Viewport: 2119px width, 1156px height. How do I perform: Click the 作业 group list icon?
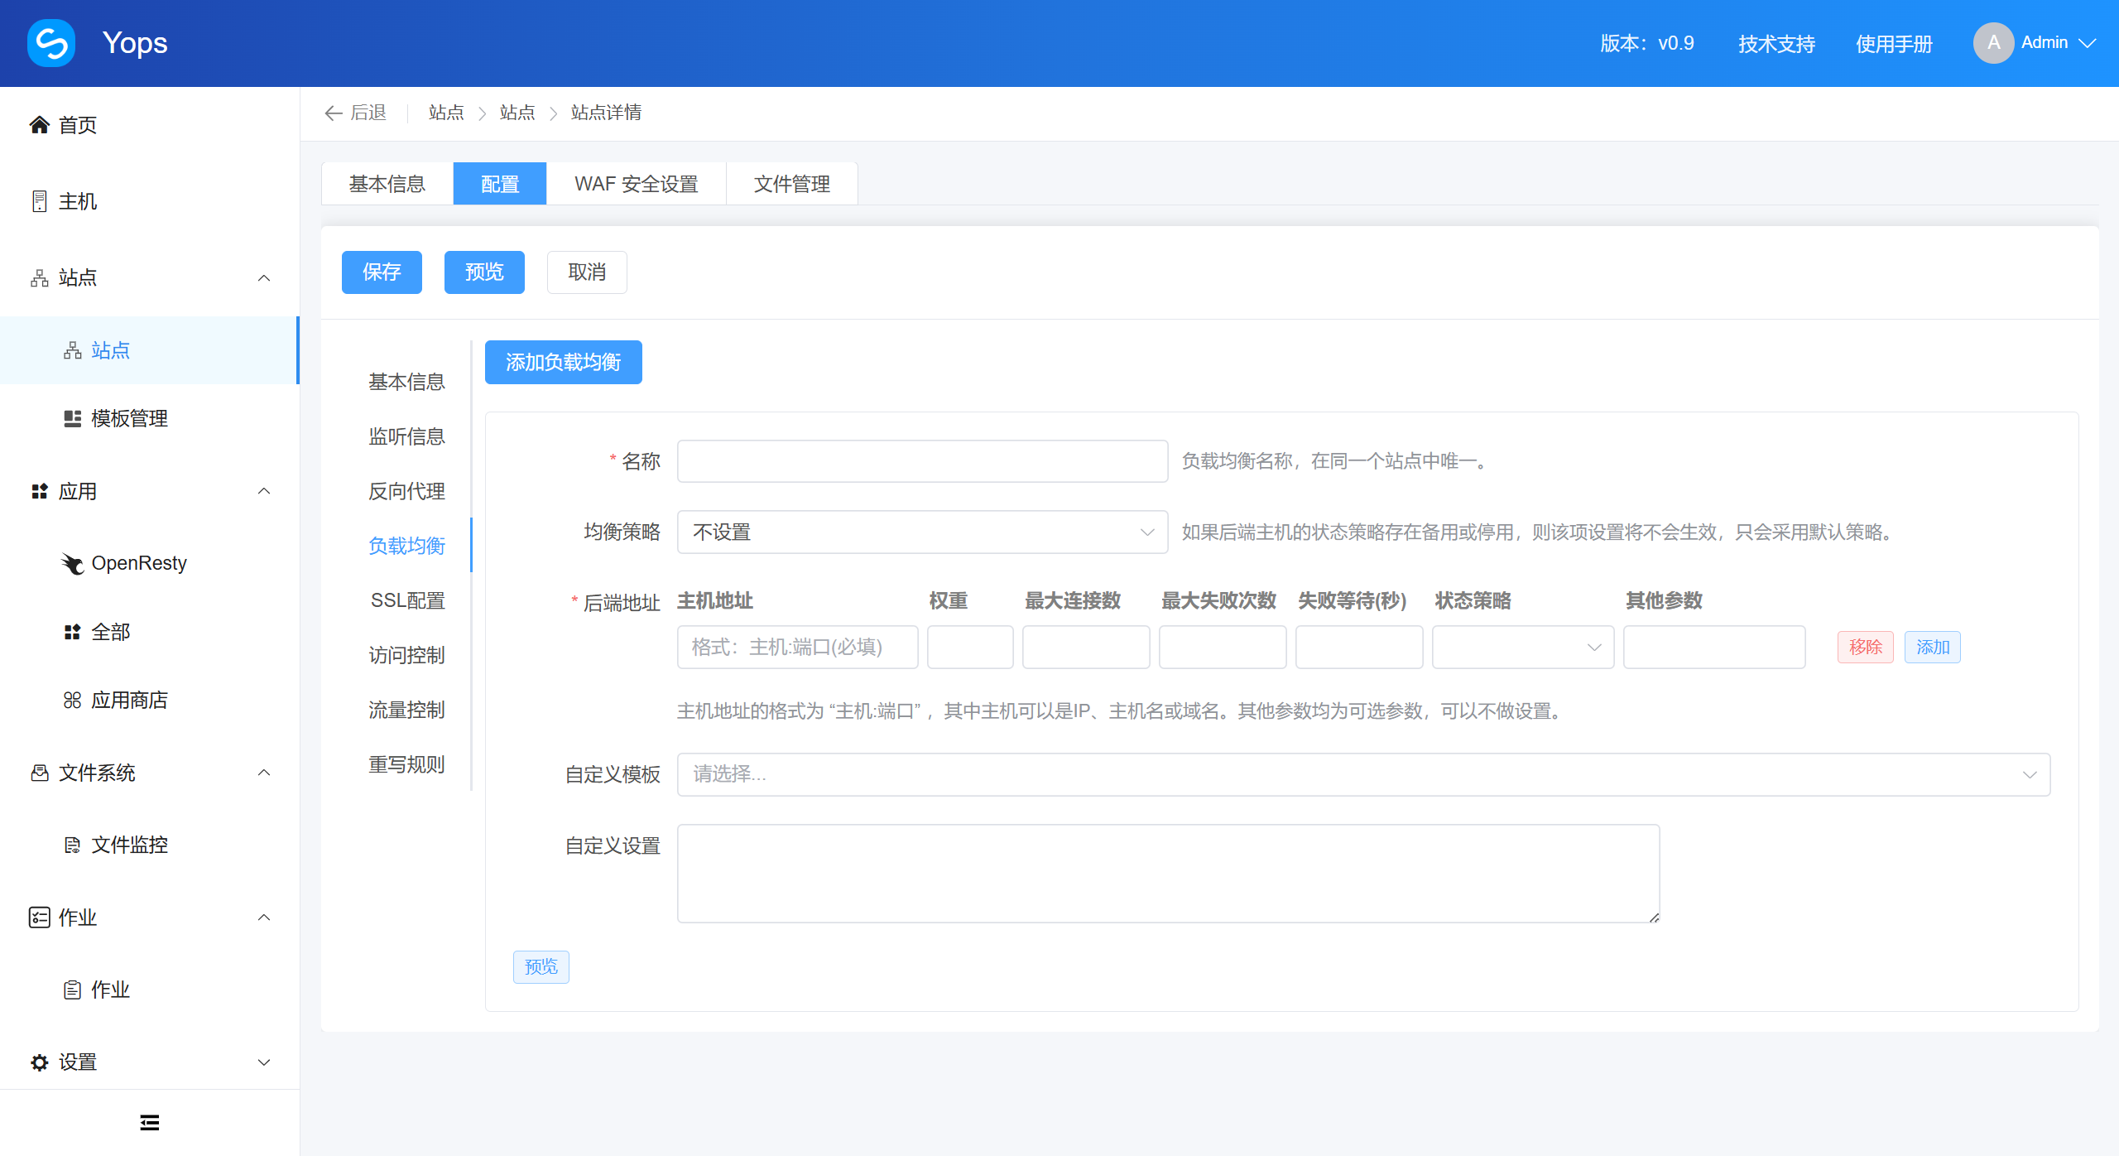(x=39, y=918)
